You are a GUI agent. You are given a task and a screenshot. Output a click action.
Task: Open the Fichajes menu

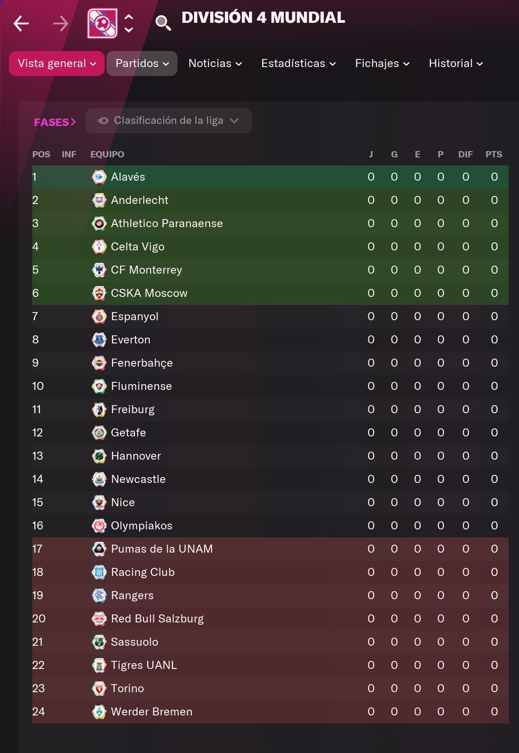(382, 63)
